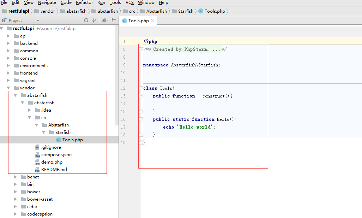This screenshot has height=218, width=362.
Task: Click the README.md file icon
Action: 37,170
